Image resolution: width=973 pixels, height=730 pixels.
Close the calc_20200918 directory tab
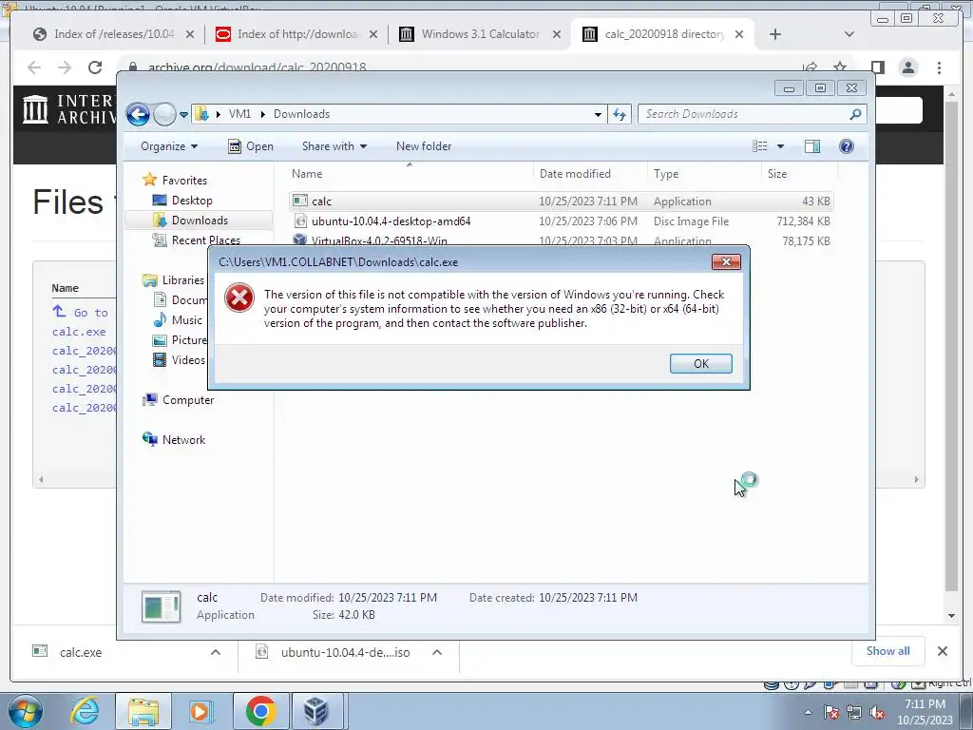[x=739, y=34]
